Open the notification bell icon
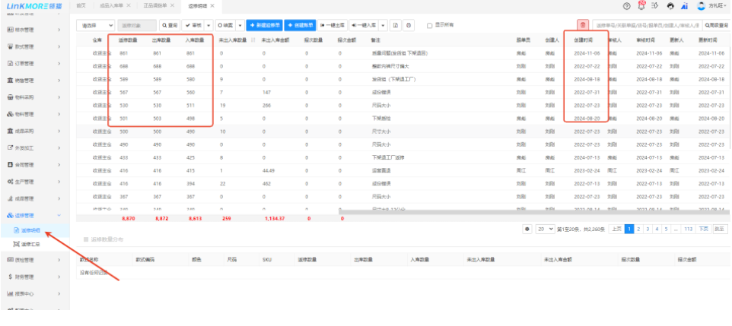 point(641,5)
